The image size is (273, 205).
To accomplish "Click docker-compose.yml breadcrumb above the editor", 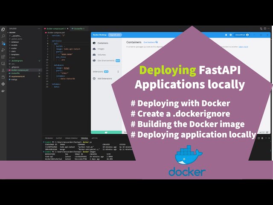I will (x=56, y=32).
